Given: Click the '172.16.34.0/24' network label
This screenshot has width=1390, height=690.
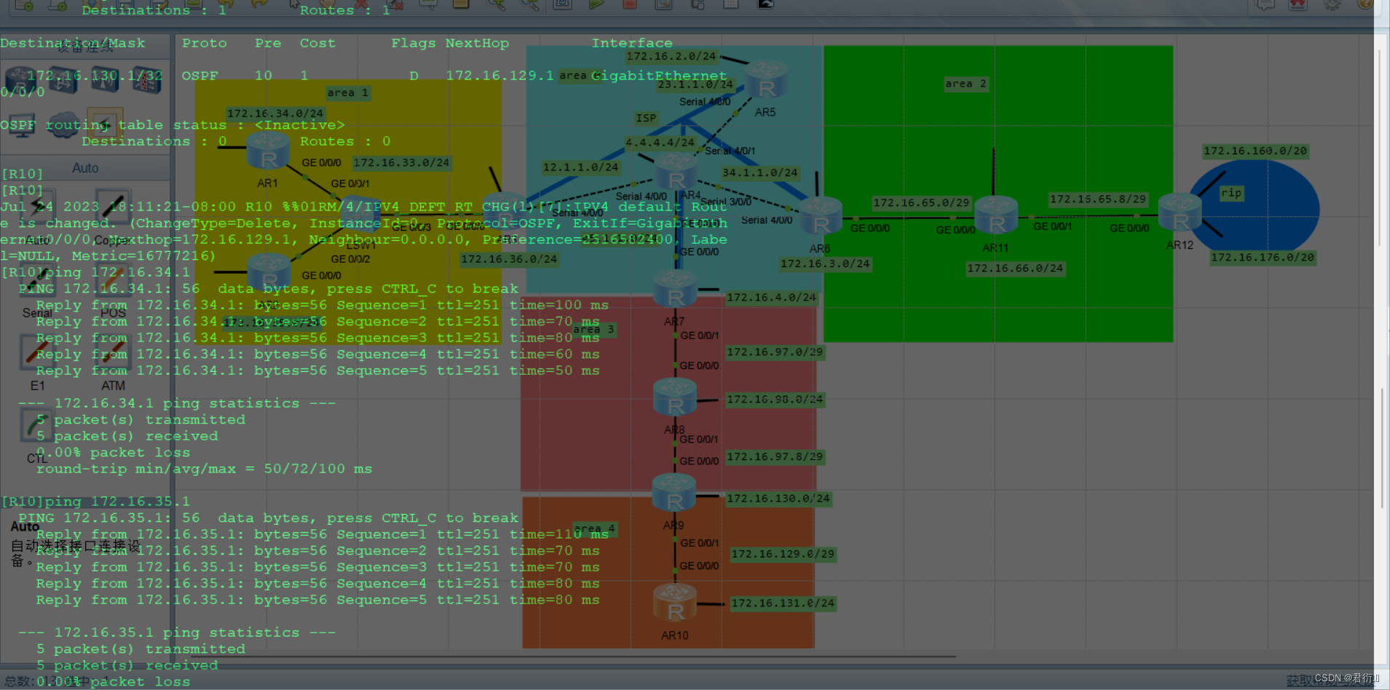Looking at the screenshot, I should tap(275, 114).
